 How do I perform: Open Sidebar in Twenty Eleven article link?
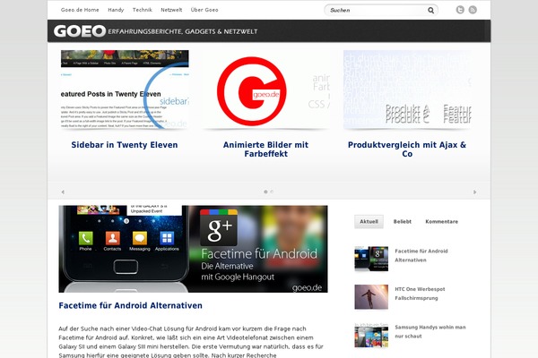[x=125, y=145]
